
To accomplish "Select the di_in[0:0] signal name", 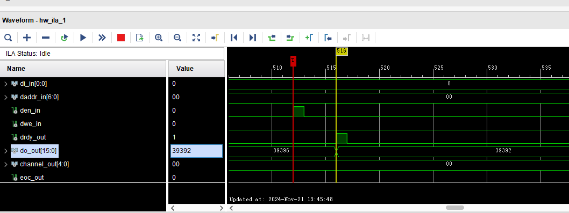I will pyautogui.click(x=33, y=84).
